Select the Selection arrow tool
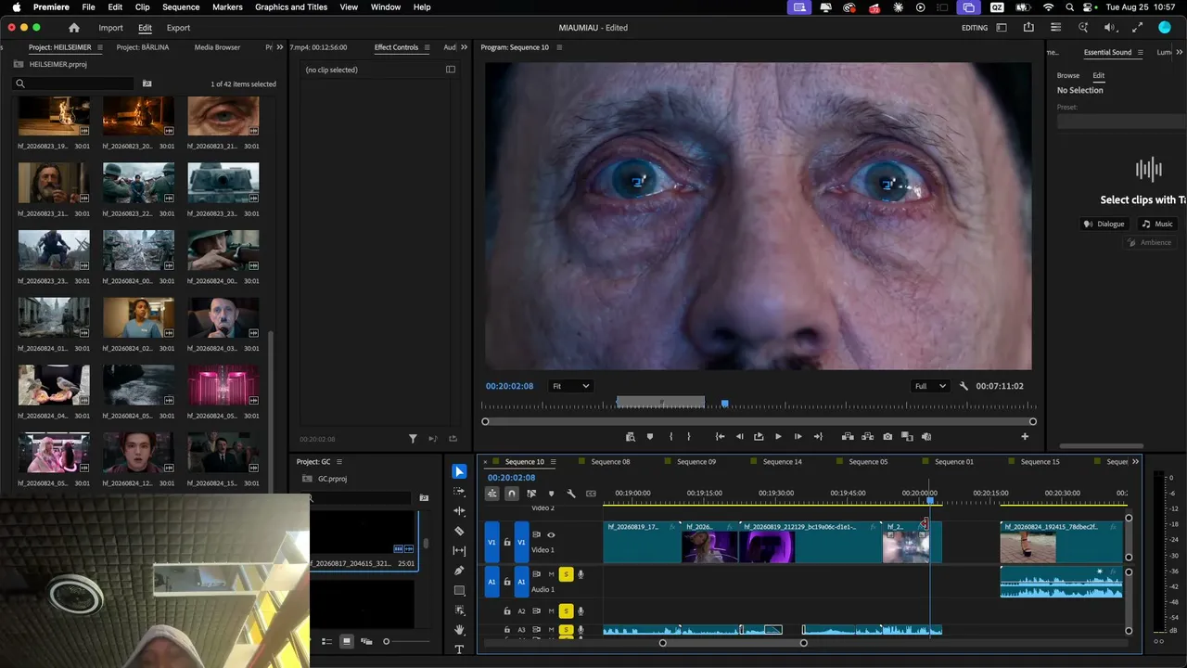This screenshot has height=668, width=1187. [459, 472]
